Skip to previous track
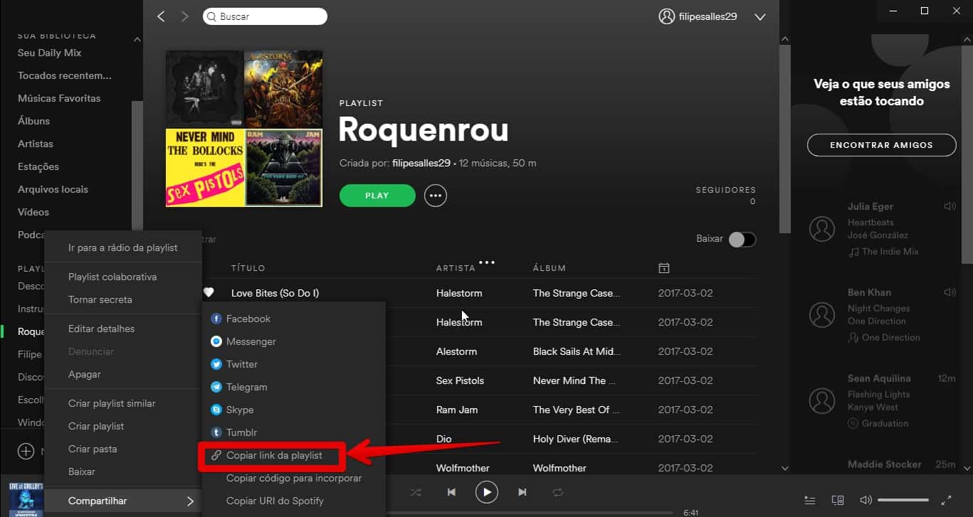 point(451,492)
